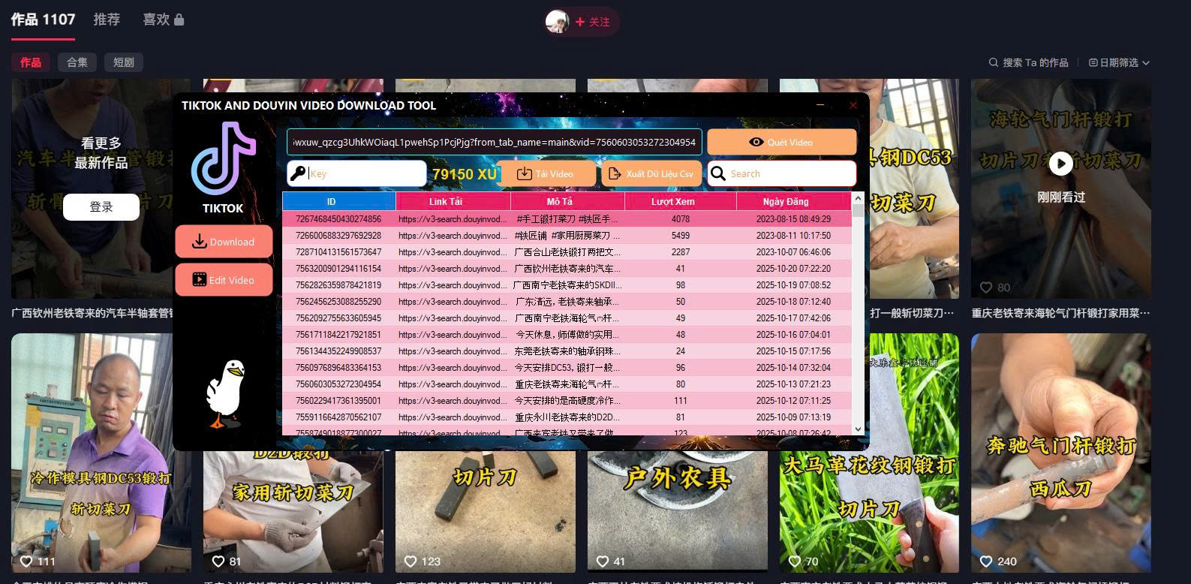Select the 合集 filter chip

[x=77, y=62]
